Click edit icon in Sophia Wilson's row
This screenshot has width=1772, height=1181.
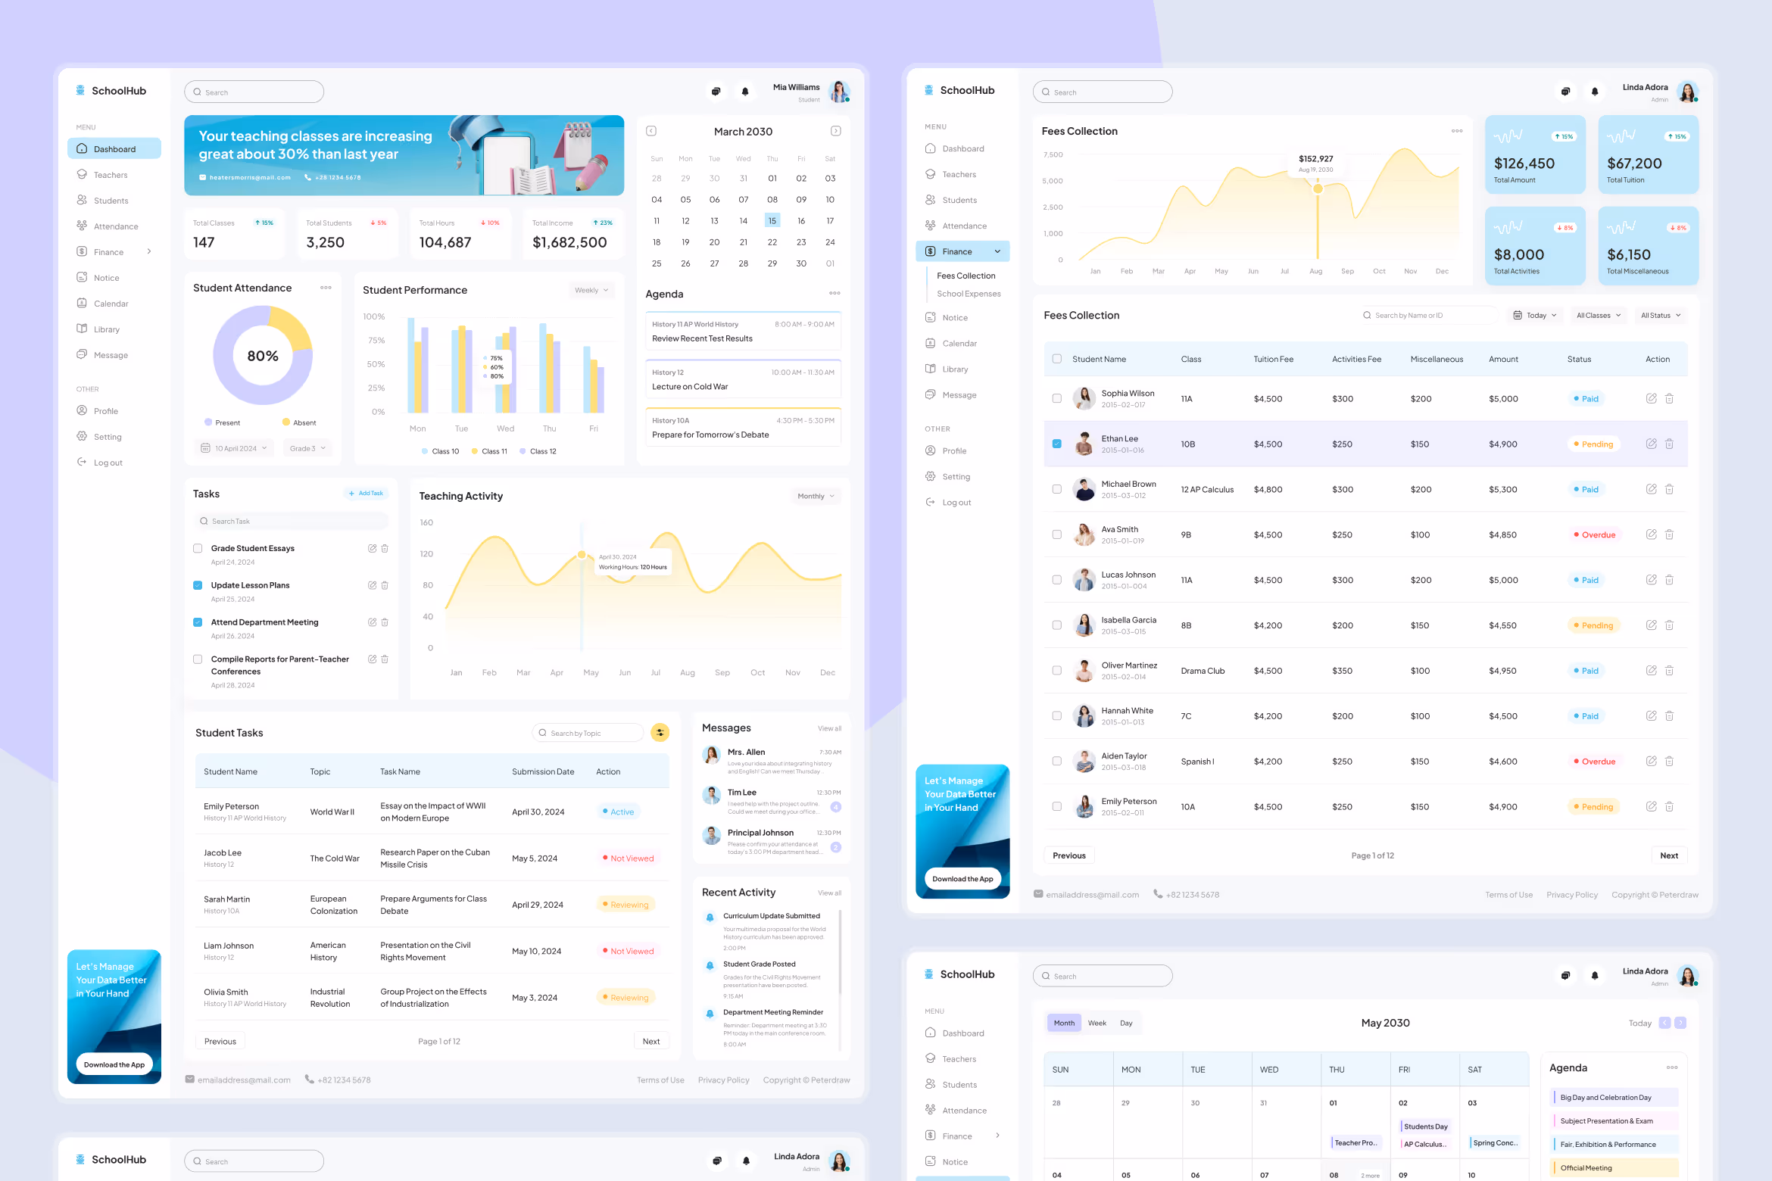coord(1651,398)
